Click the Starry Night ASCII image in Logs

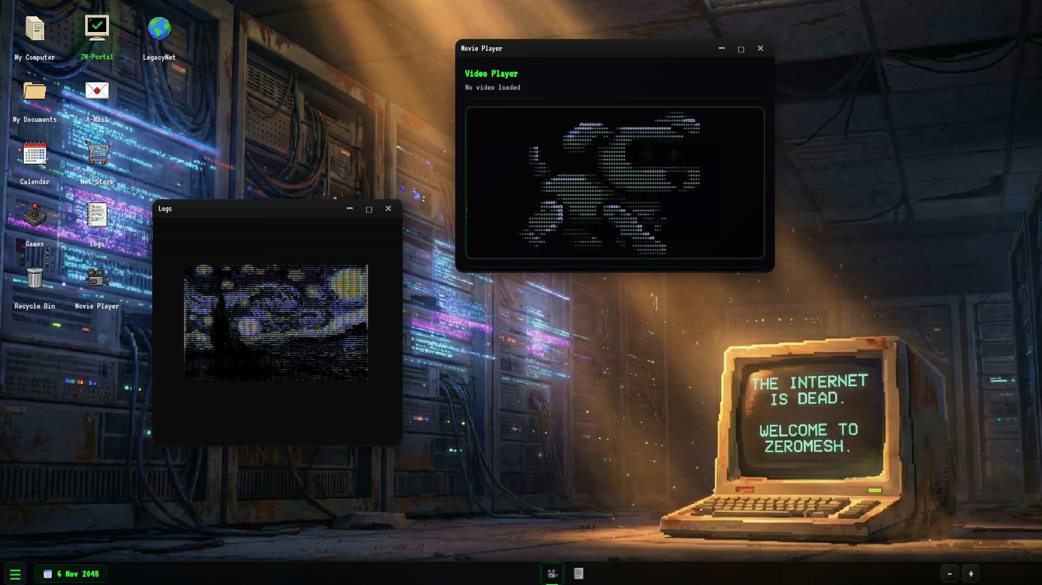[276, 323]
